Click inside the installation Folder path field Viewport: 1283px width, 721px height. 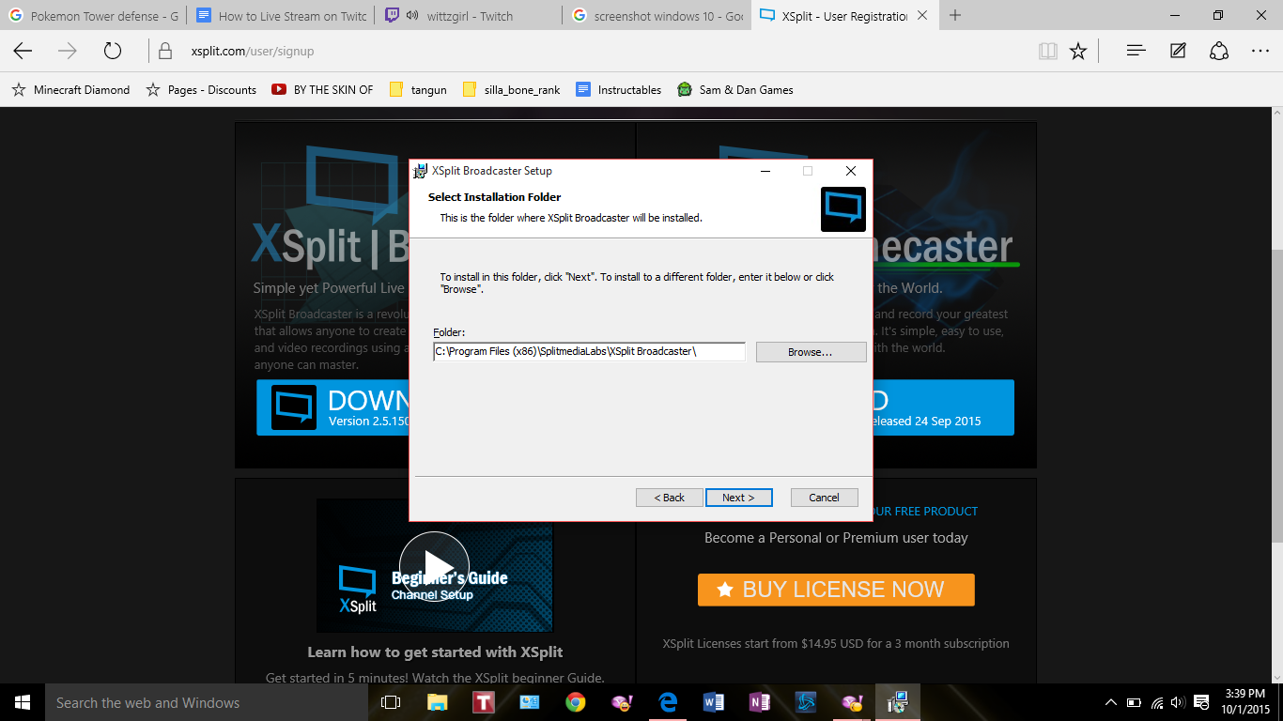click(589, 350)
